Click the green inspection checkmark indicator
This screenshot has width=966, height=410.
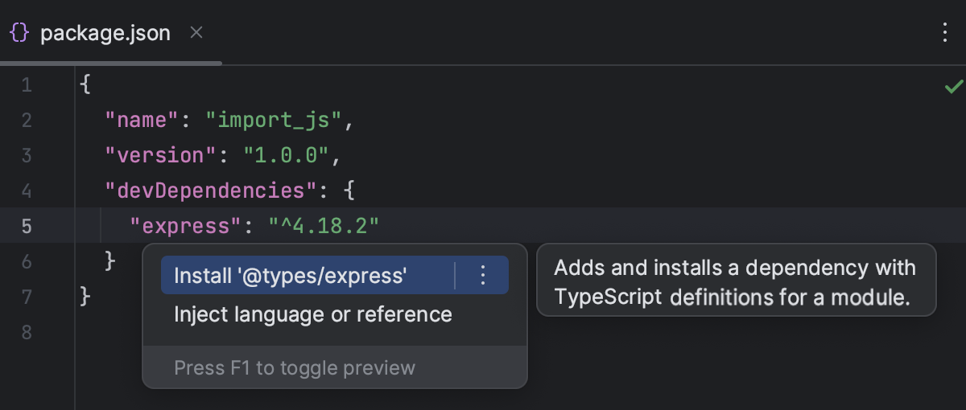[953, 86]
